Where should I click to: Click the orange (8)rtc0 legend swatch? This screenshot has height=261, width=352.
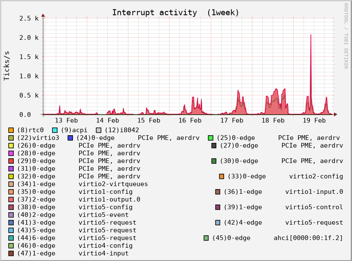coord(11,130)
